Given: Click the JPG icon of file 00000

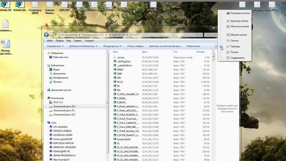Looking at the screenshot, I should (x=115, y=70).
